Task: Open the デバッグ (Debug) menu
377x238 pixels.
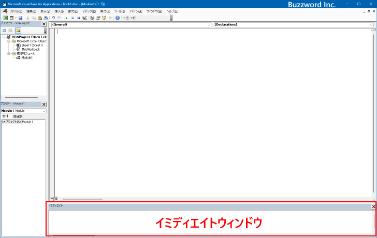Action: point(89,11)
